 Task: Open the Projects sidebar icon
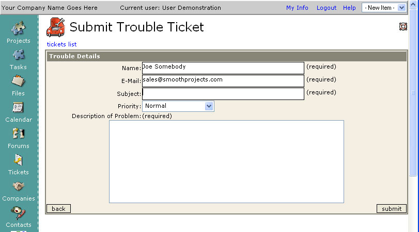coord(18,28)
